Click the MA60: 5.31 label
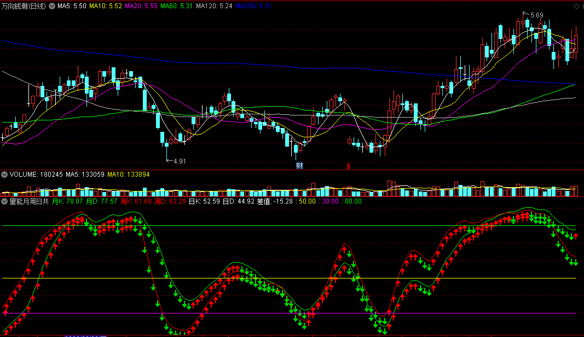Screen dimensions: 584x337 [x=177, y=6]
